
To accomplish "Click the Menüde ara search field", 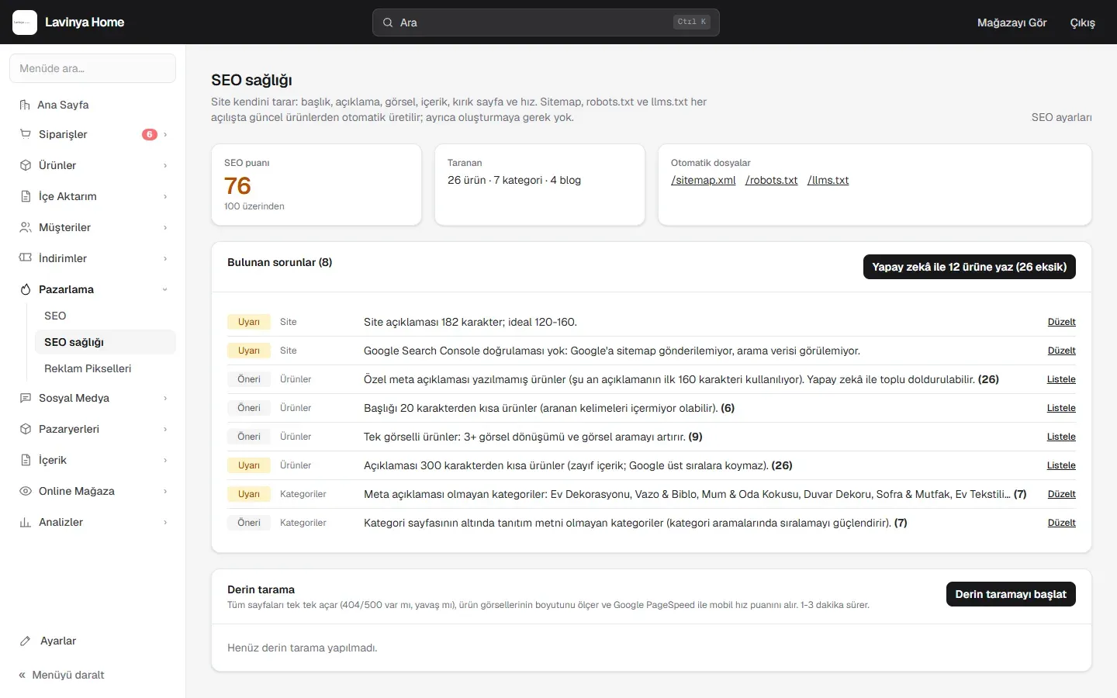I will coord(92,68).
